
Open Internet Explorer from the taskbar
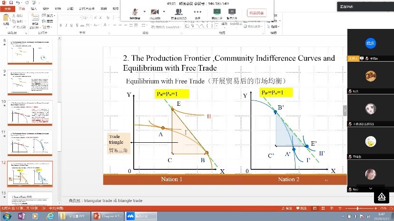coord(49,216)
